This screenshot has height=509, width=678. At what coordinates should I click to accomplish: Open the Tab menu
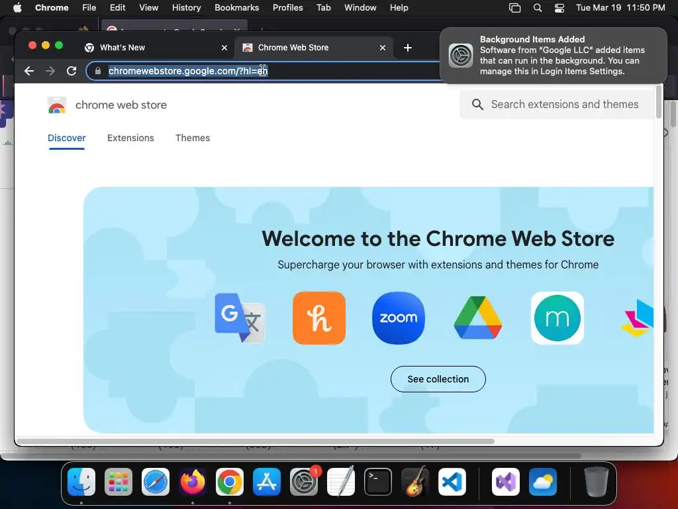(x=323, y=8)
